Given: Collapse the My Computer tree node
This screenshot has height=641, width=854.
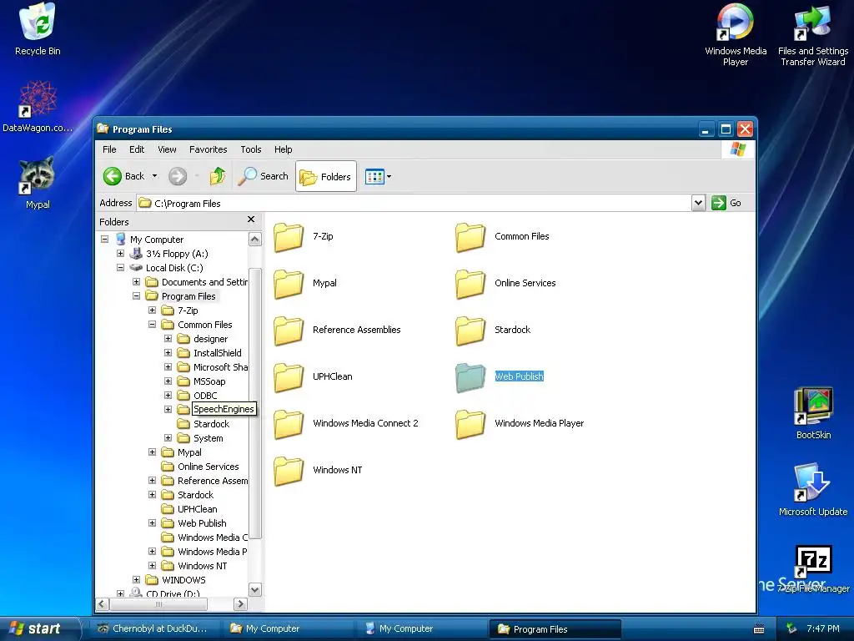Looking at the screenshot, I should [104, 240].
